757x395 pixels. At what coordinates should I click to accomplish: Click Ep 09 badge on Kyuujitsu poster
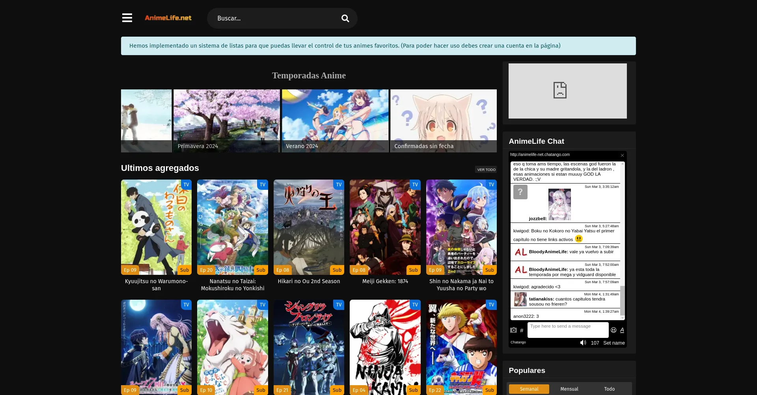click(x=130, y=270)
